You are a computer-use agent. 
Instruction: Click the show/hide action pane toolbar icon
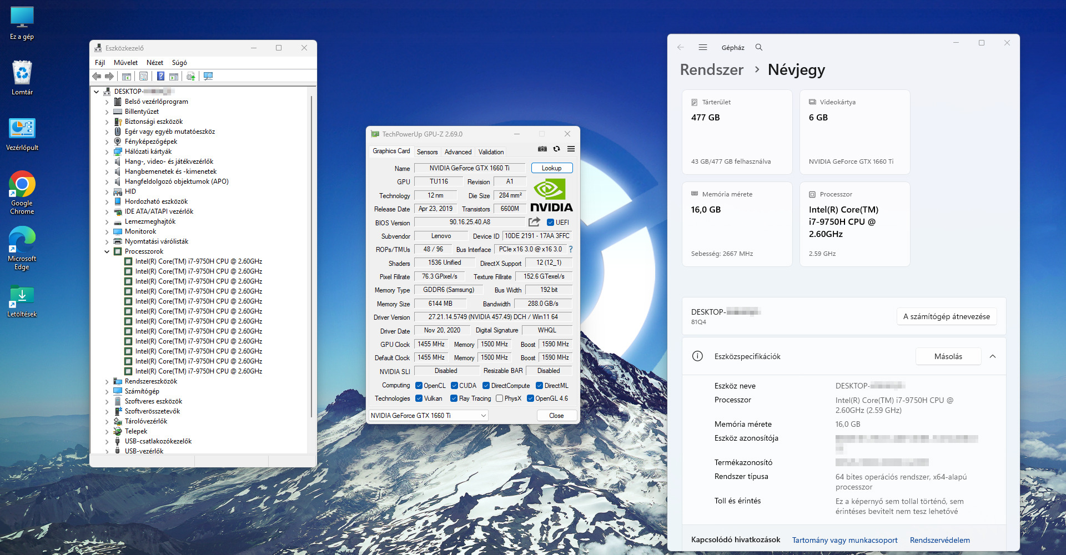pos(174,76)
